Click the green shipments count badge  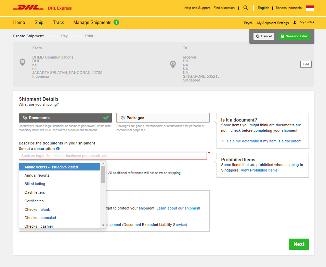[116, 22]
